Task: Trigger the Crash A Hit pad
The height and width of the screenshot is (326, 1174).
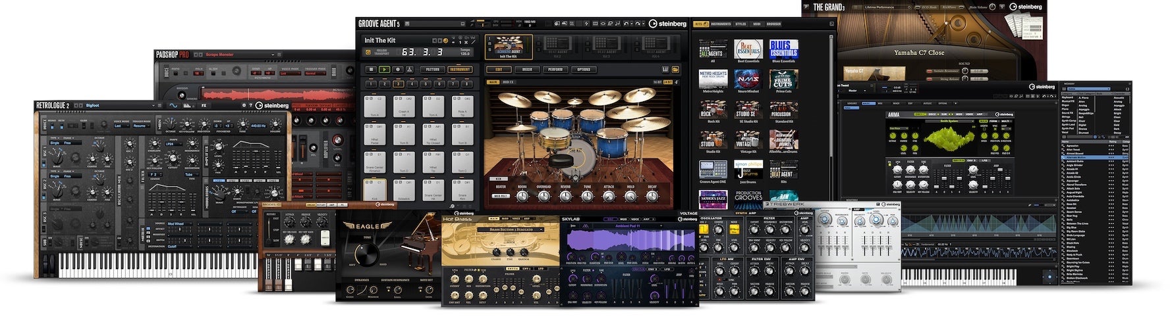Action: (x=404, y=108)
